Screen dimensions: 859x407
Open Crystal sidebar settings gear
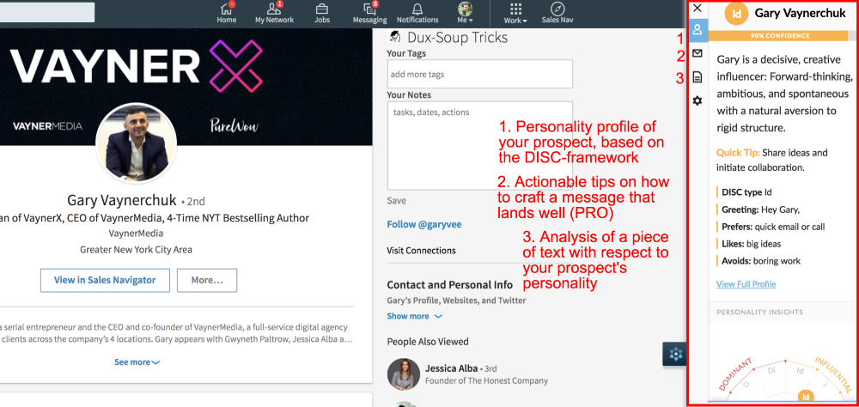(x=698, y=100)
